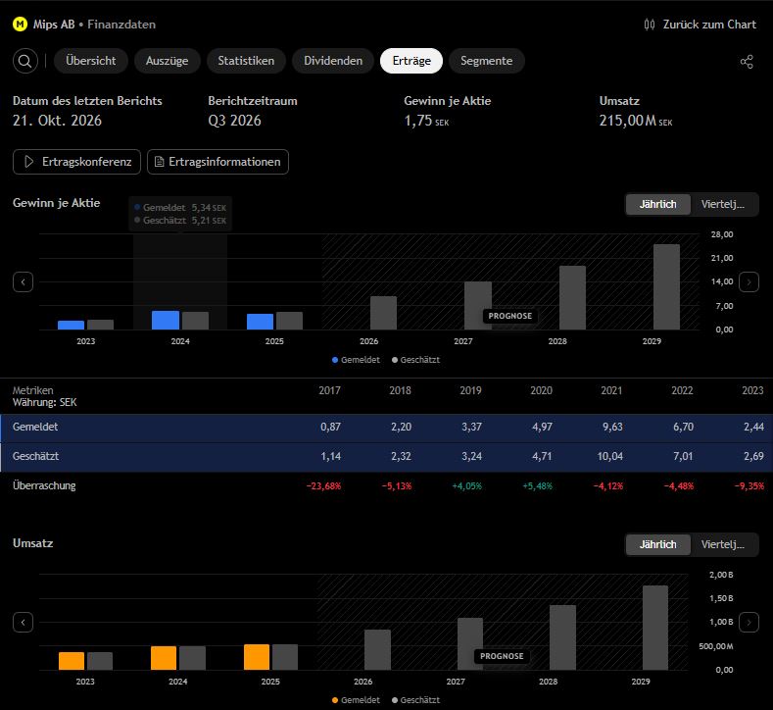The image size is (773, 710).
Task: Open the Dividenden tab
Action: click(x=333, y=61)
